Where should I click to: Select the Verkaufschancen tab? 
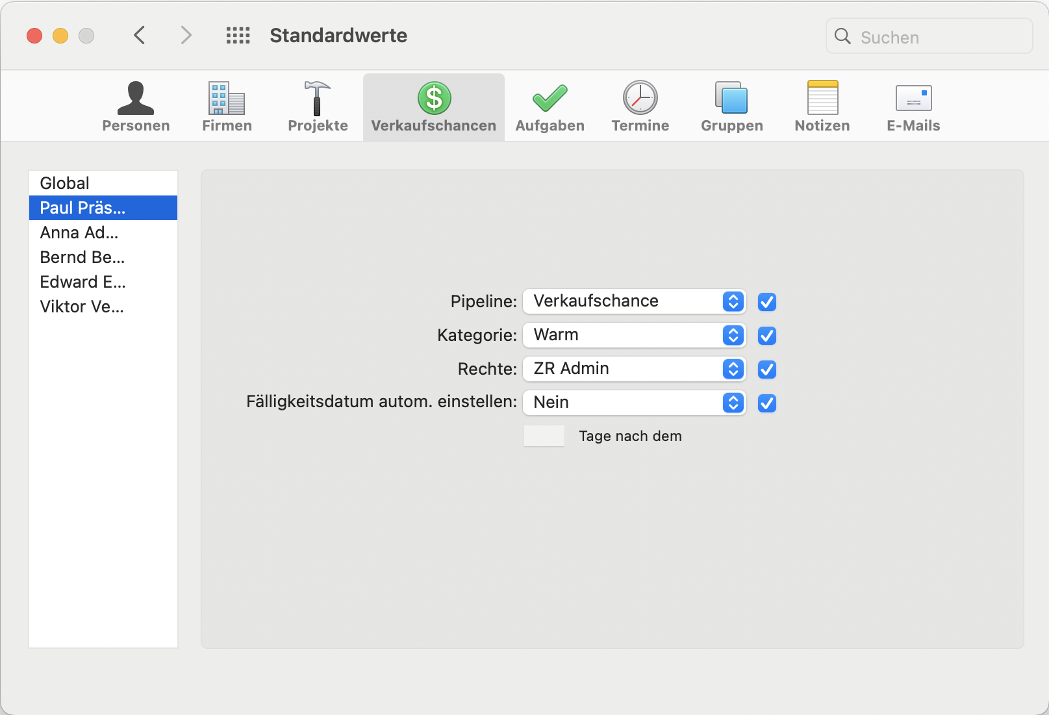pyautogui.click(x=433, y=107)
